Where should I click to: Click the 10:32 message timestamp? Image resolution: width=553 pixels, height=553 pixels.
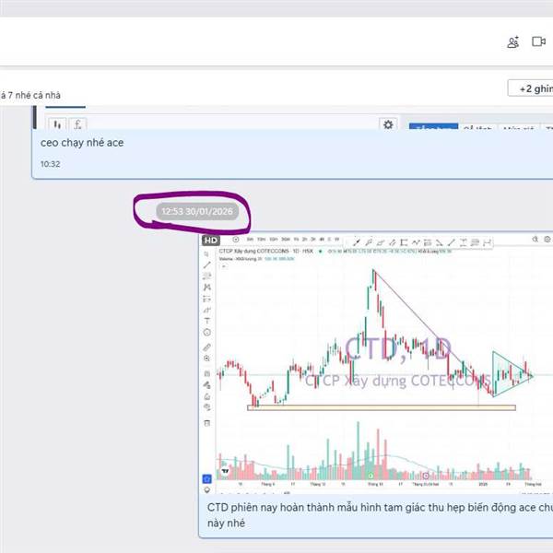(x=50, y=164)
